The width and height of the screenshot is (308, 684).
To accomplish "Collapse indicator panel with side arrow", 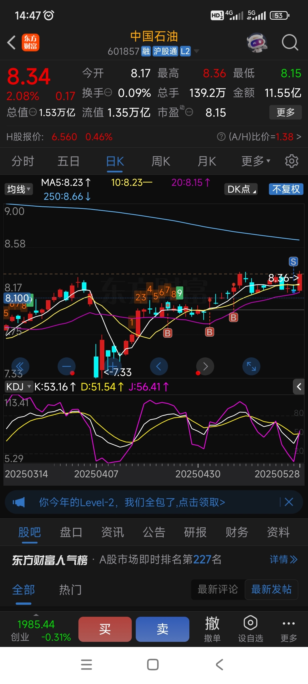I will 299,387.
